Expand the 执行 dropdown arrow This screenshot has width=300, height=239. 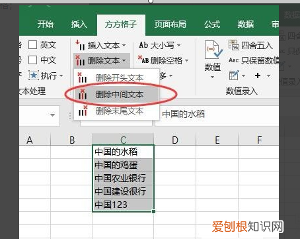[x=61, y=76]
